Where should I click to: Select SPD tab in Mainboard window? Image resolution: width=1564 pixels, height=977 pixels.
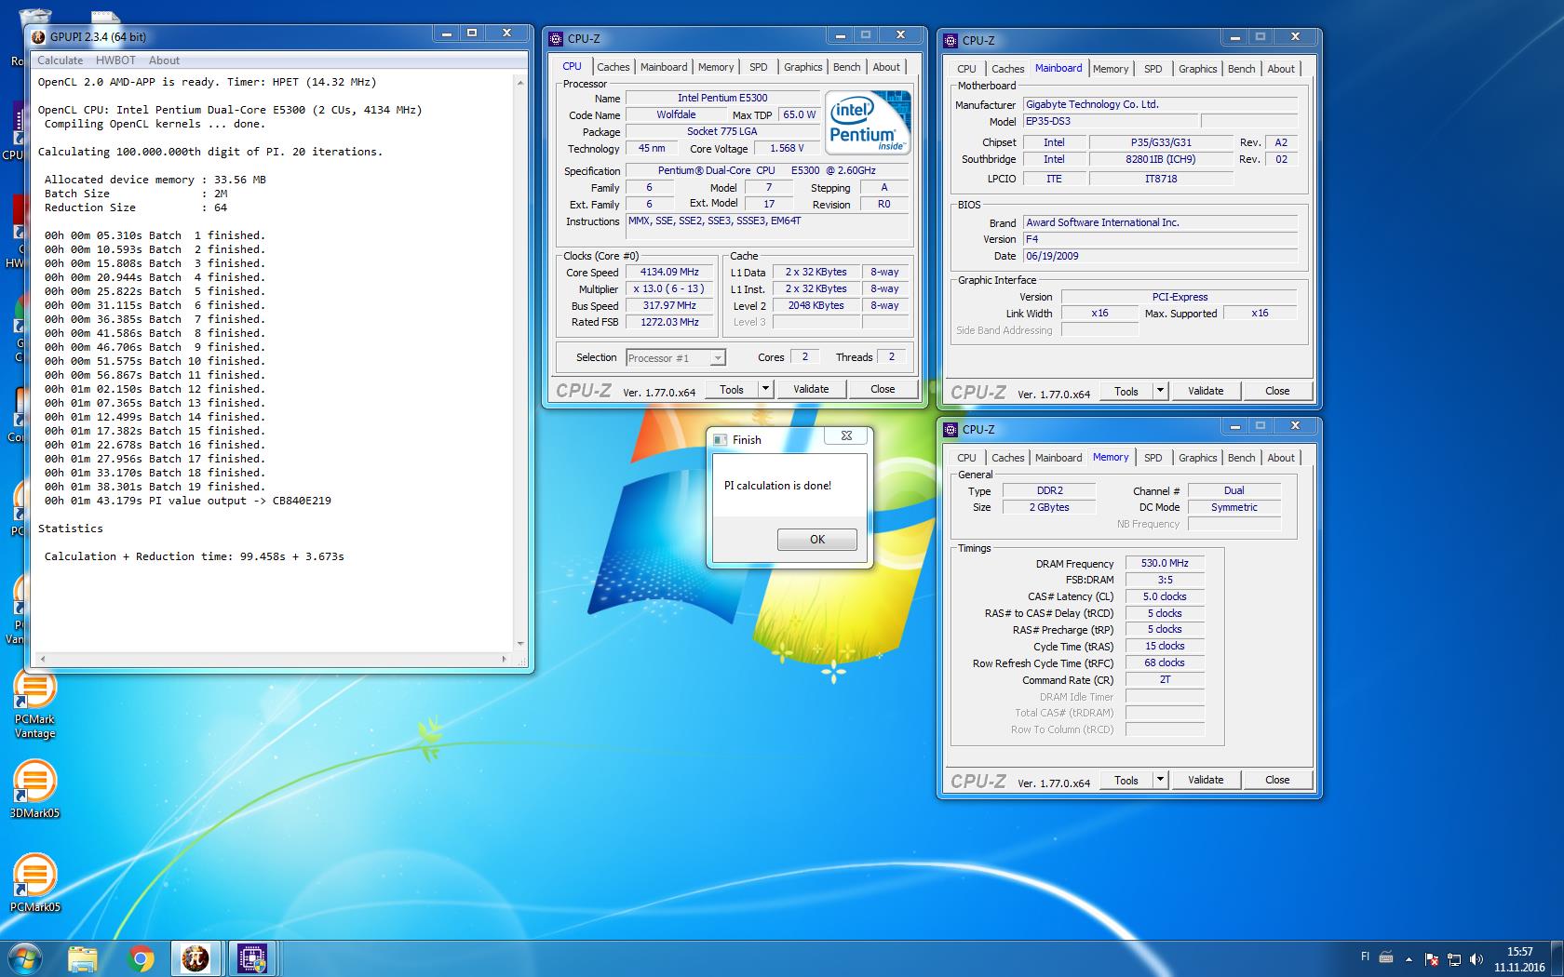point(1153,69)
